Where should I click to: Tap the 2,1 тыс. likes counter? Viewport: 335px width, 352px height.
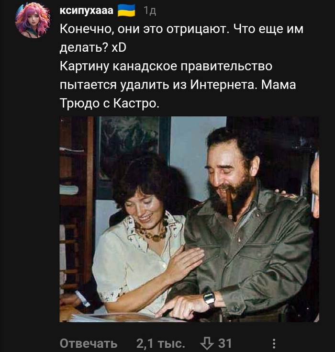(x=161, y=343)
